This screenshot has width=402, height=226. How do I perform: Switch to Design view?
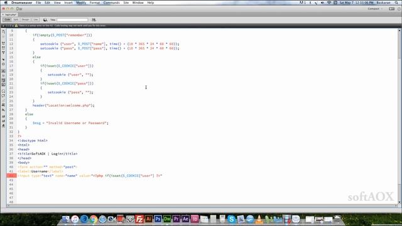[25, 19]
